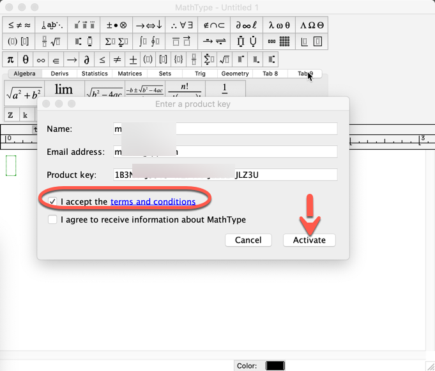Open the miscellaneous symbols palette (∂∞ℓ)
Image resolution: width=435 pixels, height=371 pixels.
pyautogui.click(x=247, y=25)
